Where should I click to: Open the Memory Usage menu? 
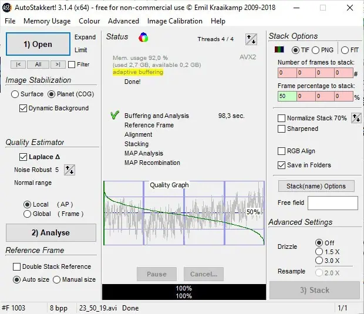pyautogui.click(x=47, y=21)
